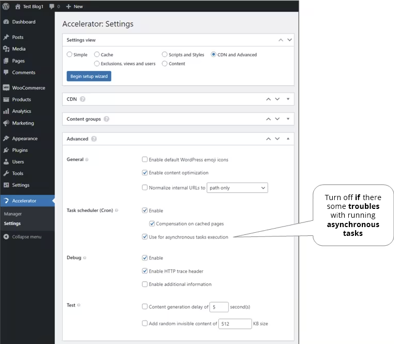Open the path only dropdown
The image size is (394, 344).
(237, 188)
